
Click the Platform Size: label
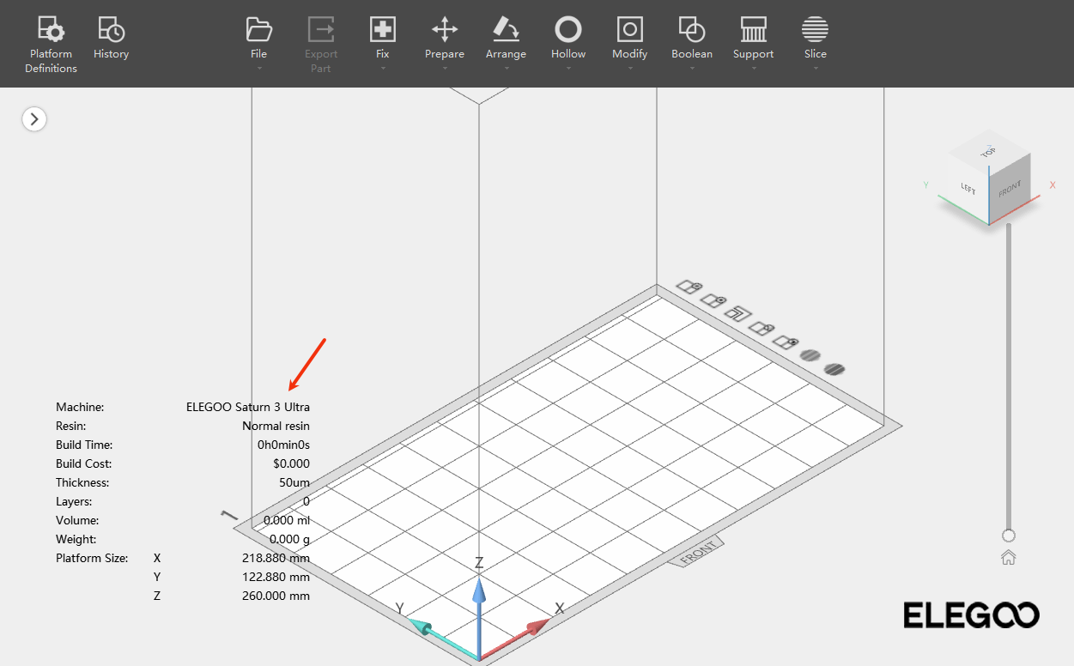[x=92, y=558]
